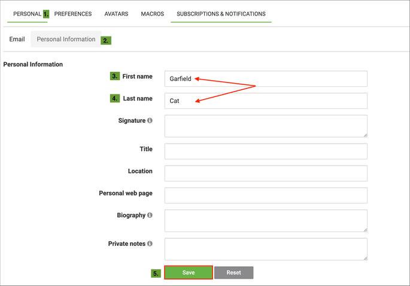Open the PERSONAL tab
This screenshot has width=410, height=286.
click(27, 14)
